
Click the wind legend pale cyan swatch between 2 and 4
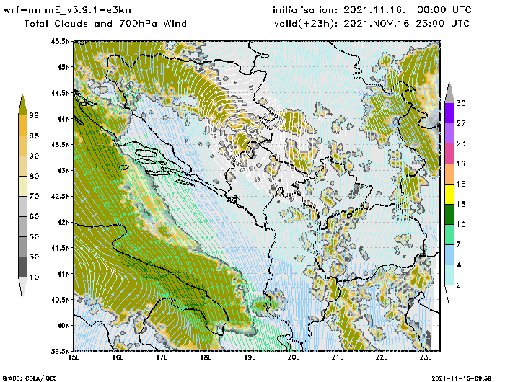tap(449, 275)
